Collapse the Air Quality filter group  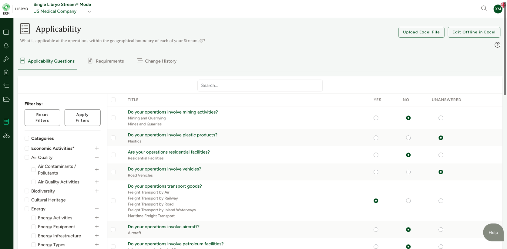(97, 157)
